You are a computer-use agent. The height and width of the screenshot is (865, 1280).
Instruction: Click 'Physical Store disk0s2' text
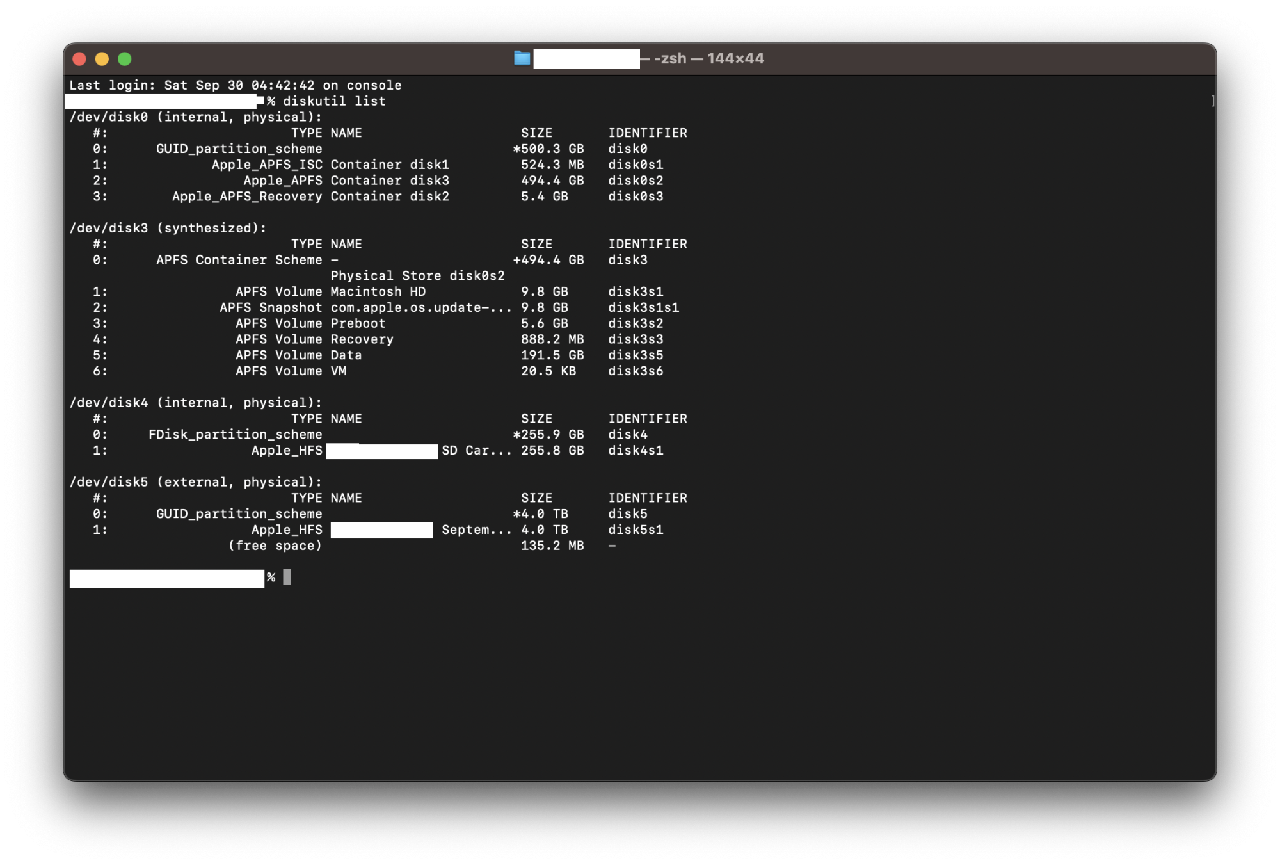tap(417, 276)
